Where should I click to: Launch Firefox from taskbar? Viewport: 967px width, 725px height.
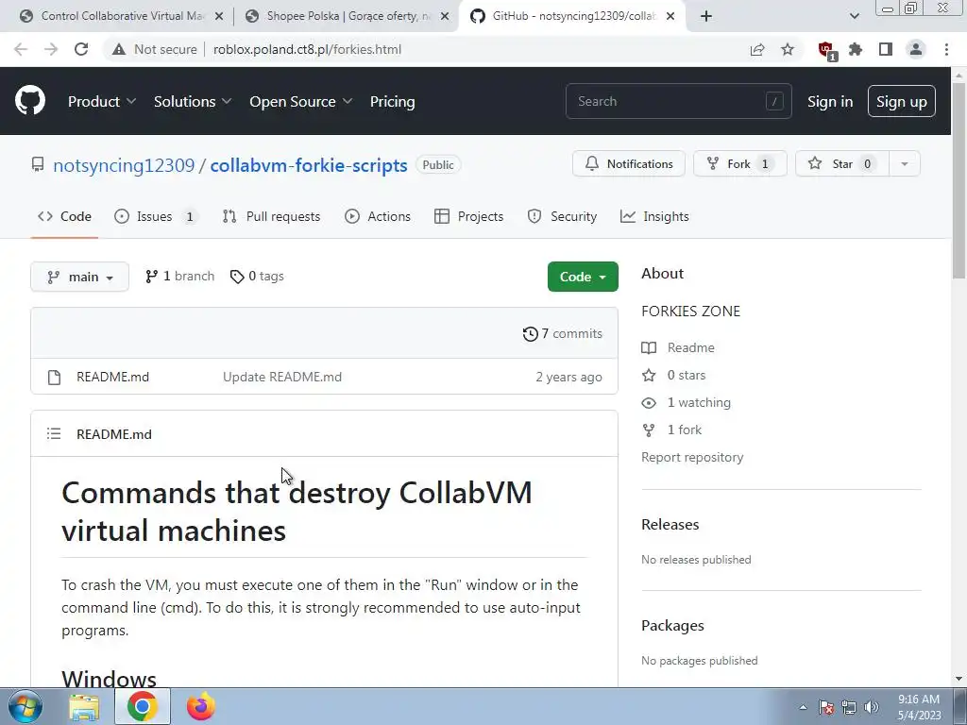coord(201,706)
